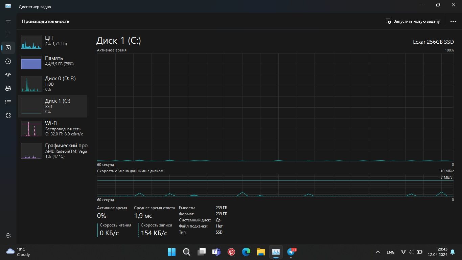Open Microsoft Teams from taskbar
The image size is (462, 260).
click(216, 252)
